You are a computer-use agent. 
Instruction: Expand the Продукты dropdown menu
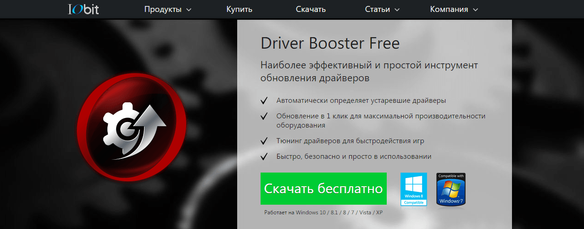click(168, 9)
